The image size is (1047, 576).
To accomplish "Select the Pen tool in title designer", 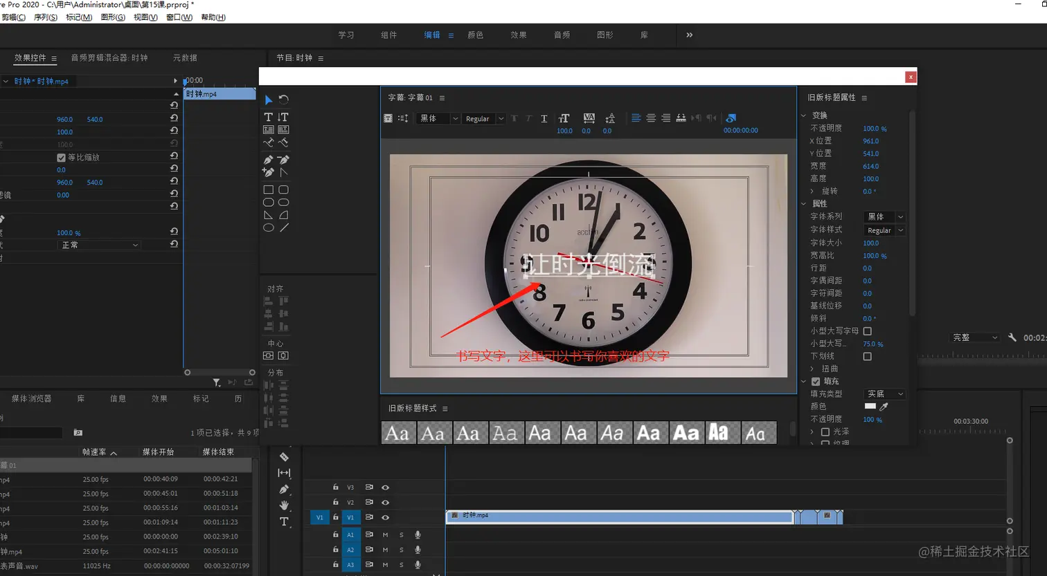I will tap(269, 160).
